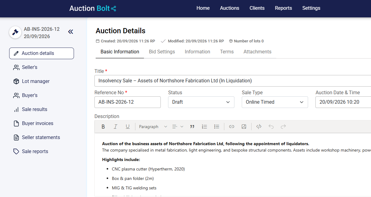Image resolution: width=371 pixels, height=197 pixels.
Task: Click the Reference No input field
Action: [x=127, y=102]
